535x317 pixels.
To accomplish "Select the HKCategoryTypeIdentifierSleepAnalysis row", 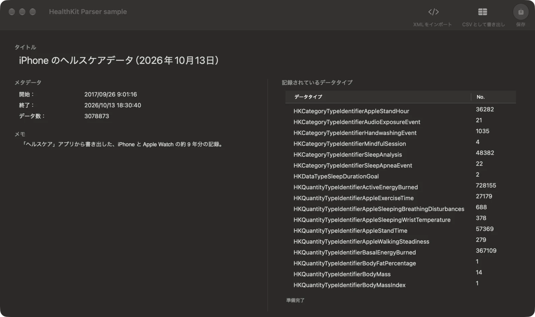I will pyautogui.click(x=401, y=154).
